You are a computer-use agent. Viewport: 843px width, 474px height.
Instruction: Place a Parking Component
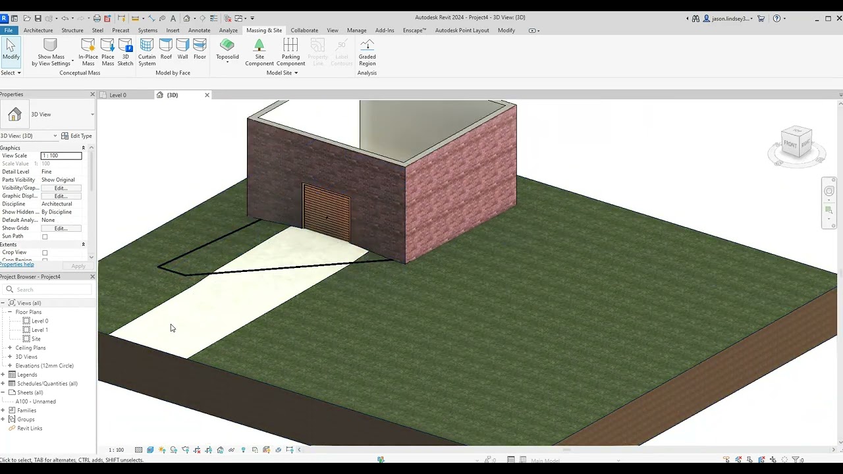pyautogui.click(x=290, y=51)
